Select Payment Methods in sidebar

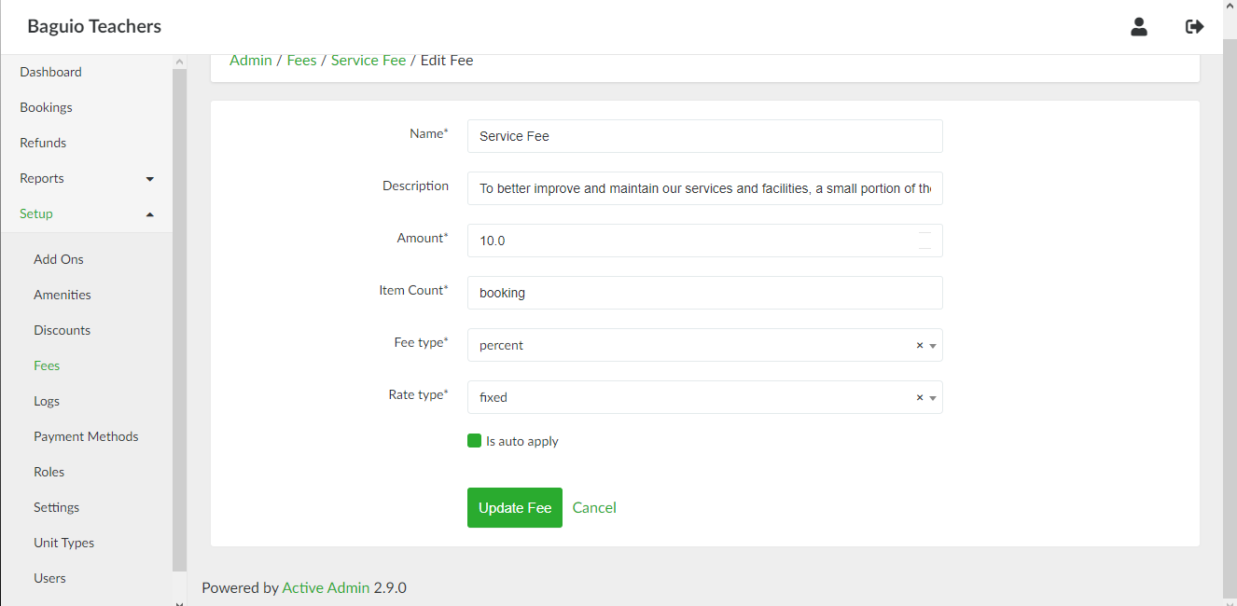[x=86, y=436]
